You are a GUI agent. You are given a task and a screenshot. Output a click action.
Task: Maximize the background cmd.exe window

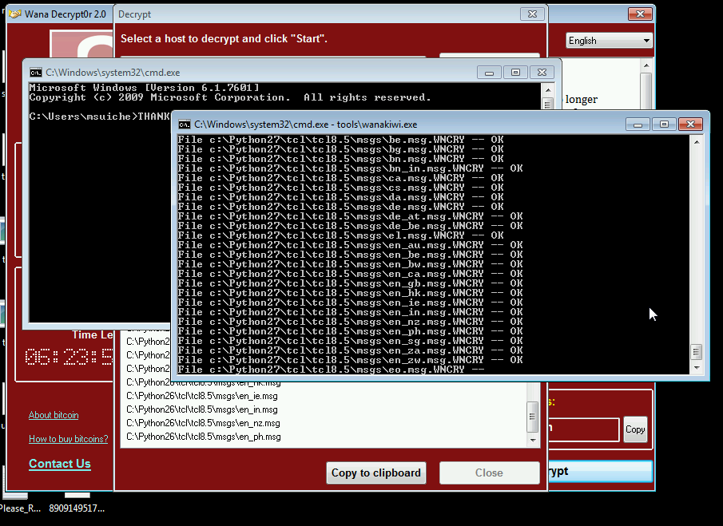pos(515,73)
